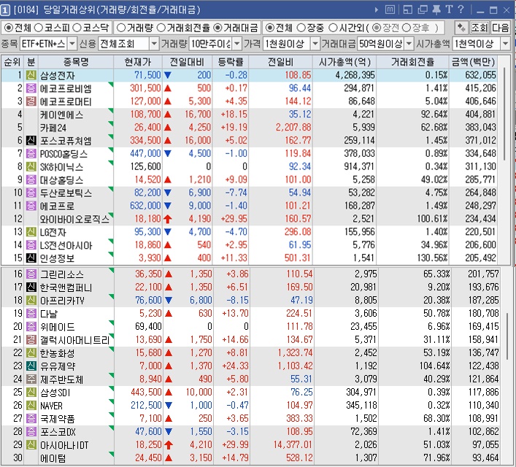Click the pin icon to keep window on top
This screenshot has width=516, height=467.
coord(436,10)
